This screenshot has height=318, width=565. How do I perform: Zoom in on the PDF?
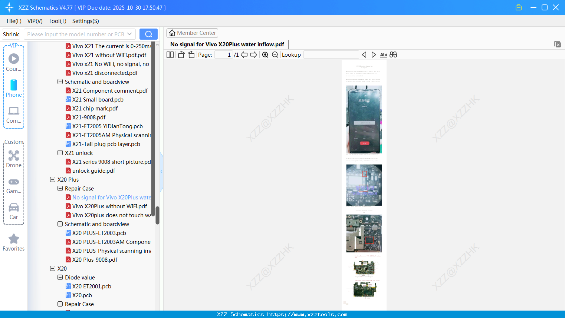click(265, 55)
